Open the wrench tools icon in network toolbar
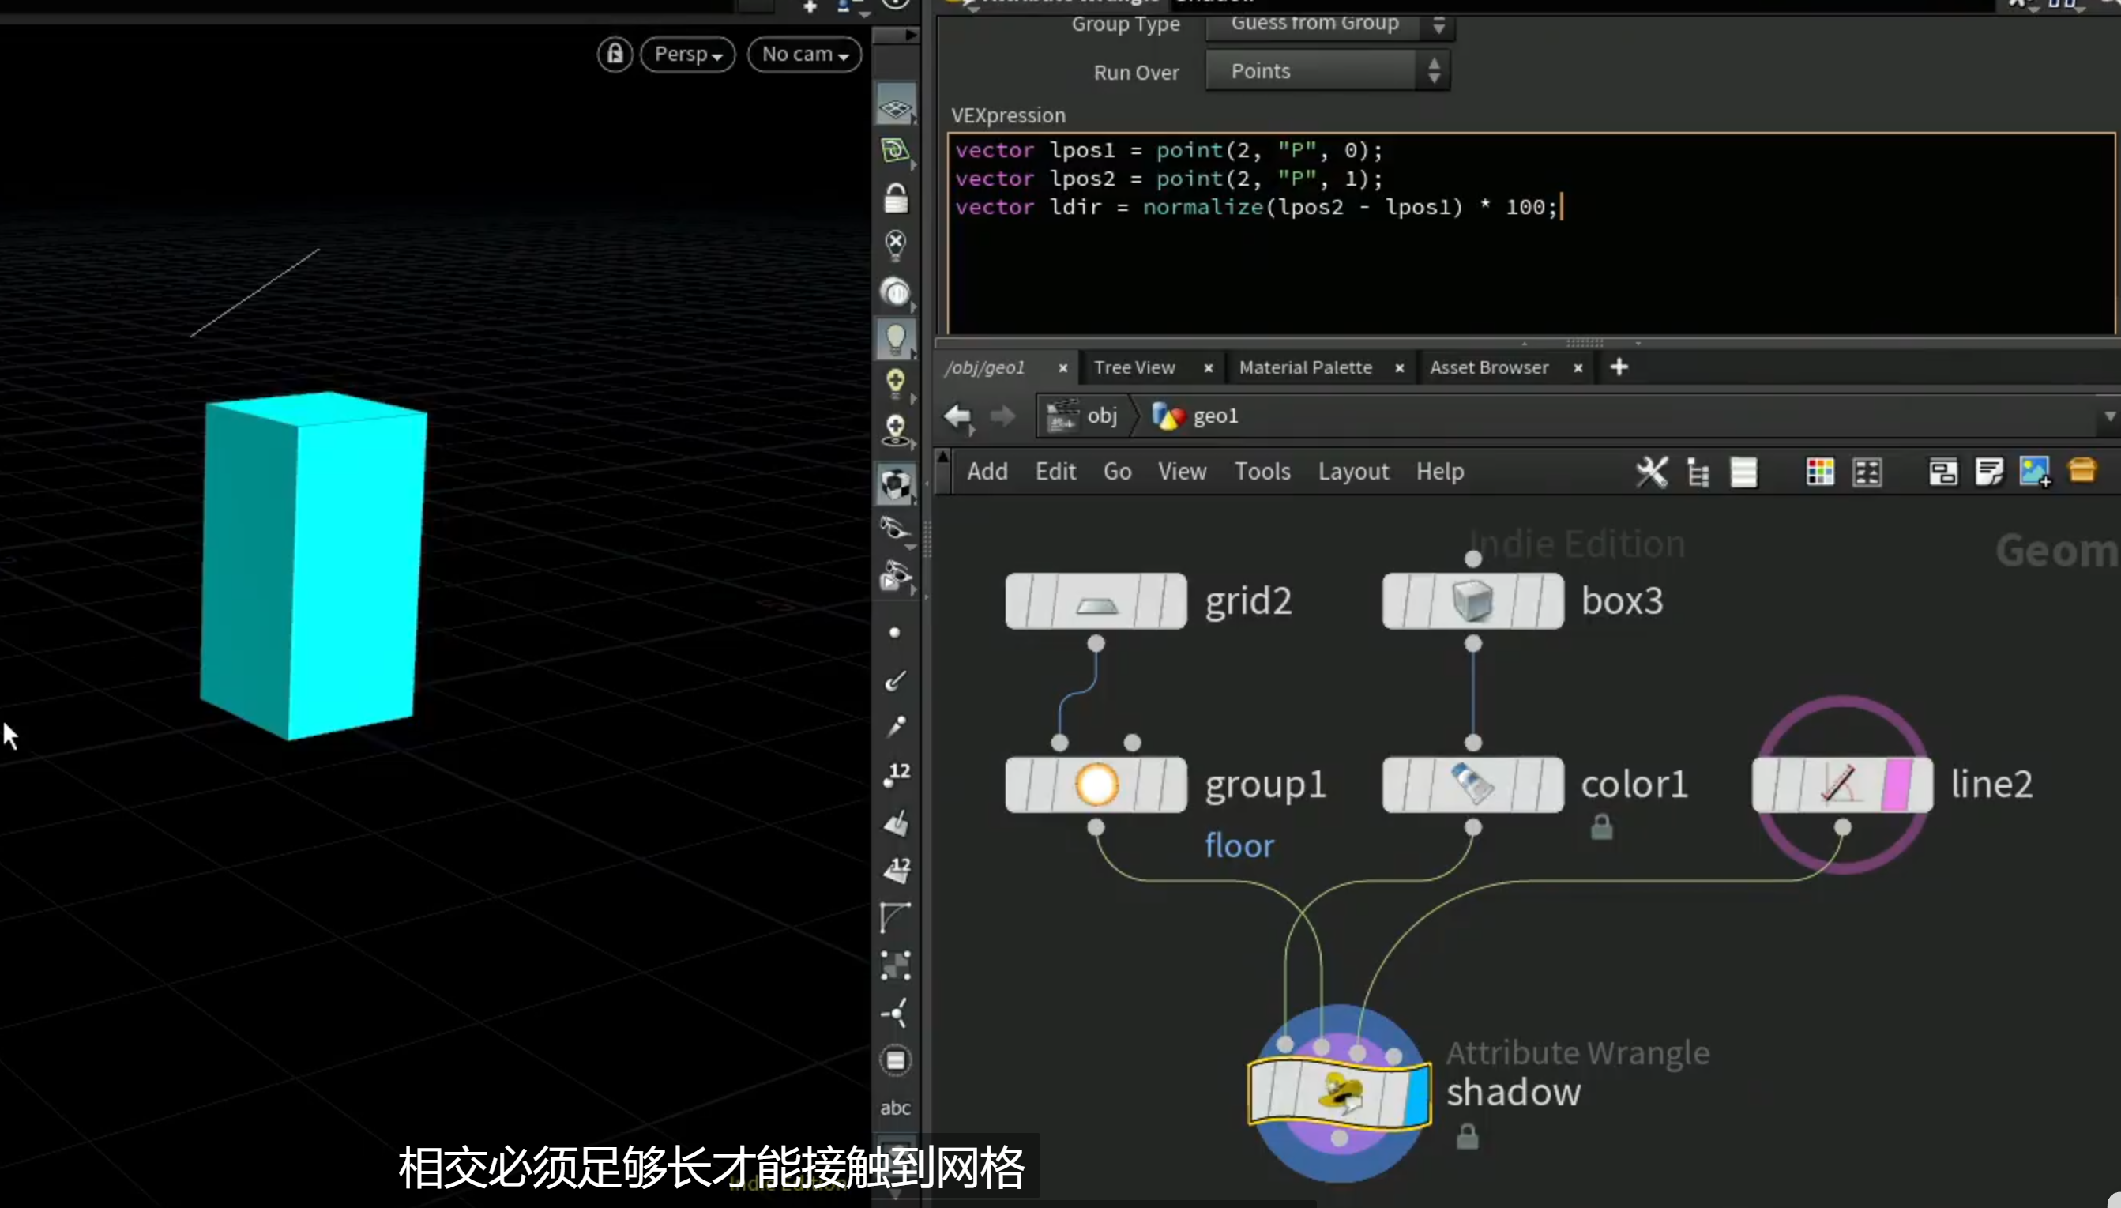 (x=1651, y=471)
